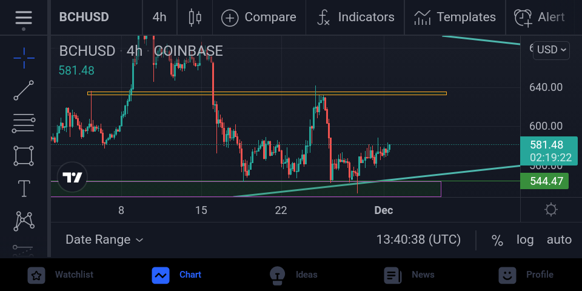The width and height of the screenshot is (582, 291).
Task: Toggle percent scale mode
Action: [497, 240]
